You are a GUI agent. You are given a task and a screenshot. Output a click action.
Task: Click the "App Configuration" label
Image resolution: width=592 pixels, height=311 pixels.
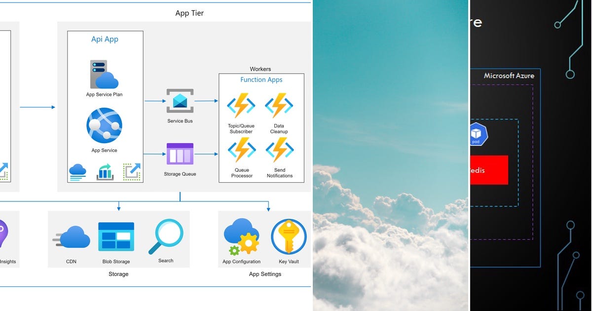(241, 262)
